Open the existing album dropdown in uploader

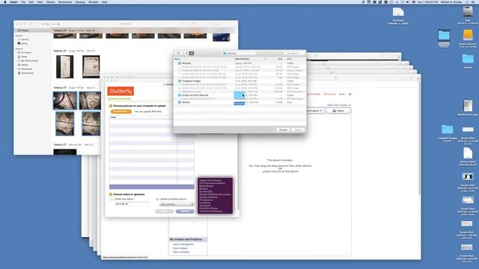click(x=177, y=204)
